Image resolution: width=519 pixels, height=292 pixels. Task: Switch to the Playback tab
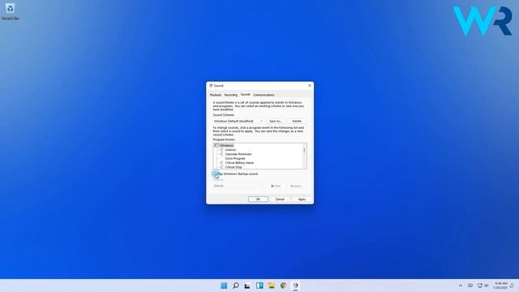[x=216, y=95]
